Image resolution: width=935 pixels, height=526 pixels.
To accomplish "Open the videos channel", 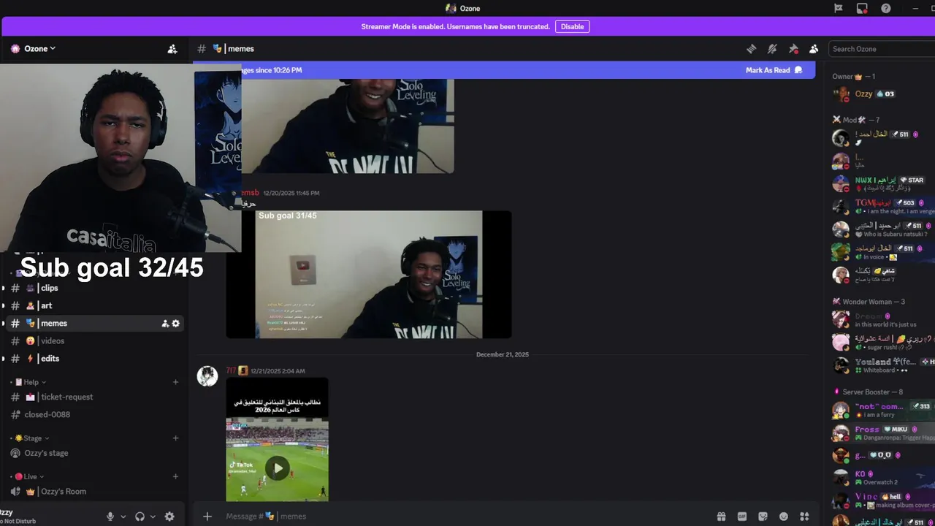I will tap(95, 340).
